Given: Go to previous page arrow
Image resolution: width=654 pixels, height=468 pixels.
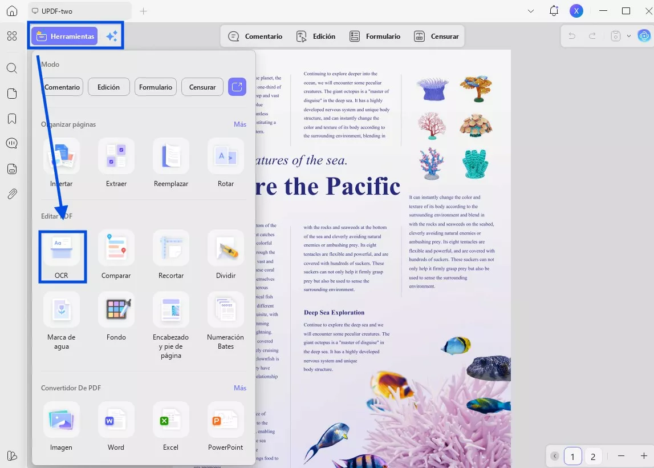Looking at the screenshot, I should (x=554, y=457).
